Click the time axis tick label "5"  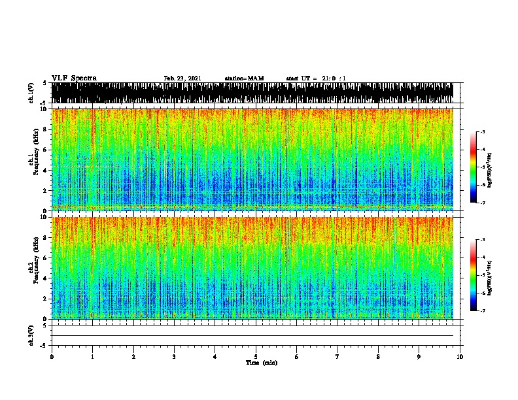coord(256,356)
